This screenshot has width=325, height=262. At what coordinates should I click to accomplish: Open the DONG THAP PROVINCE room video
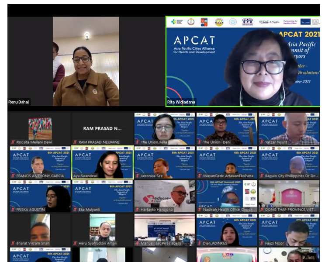pyautogui.click(x=289, y=196)
